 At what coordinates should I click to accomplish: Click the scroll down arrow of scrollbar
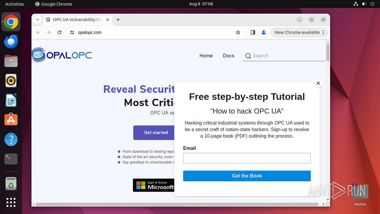328,200
